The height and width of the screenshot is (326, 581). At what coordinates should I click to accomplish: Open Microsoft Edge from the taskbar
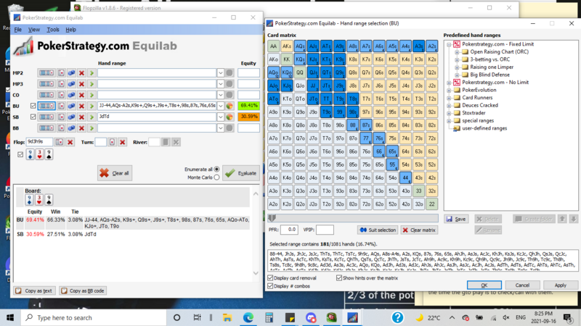[x=248, y=317]
